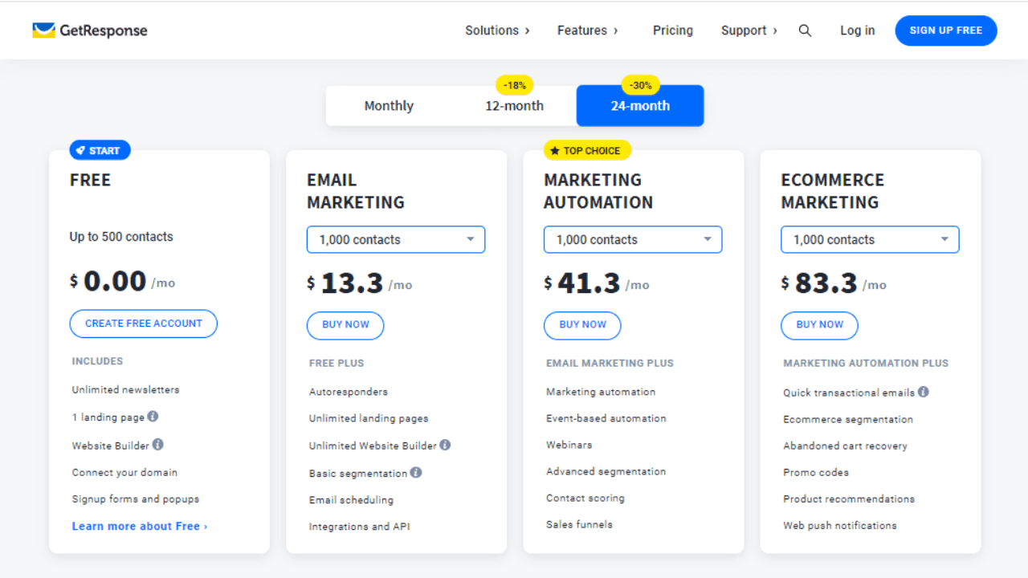
Task: Click Unlimited landing pages text
Action: tap(369, 418)
